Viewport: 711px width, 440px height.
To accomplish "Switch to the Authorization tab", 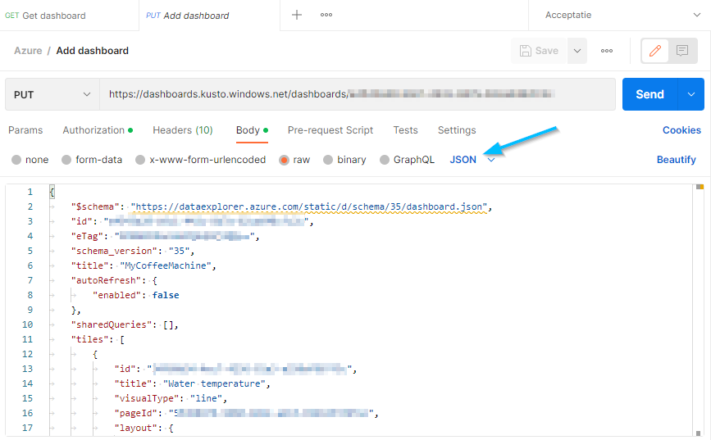I will coord(93,130).
